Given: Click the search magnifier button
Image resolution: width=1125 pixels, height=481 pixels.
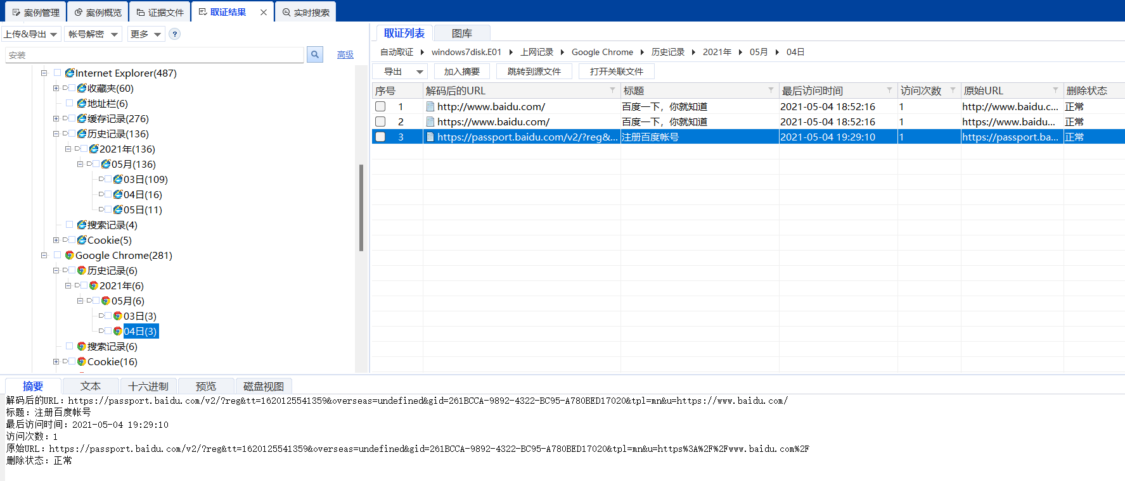Looking at the screenshot, I should [x=315, y=55].
